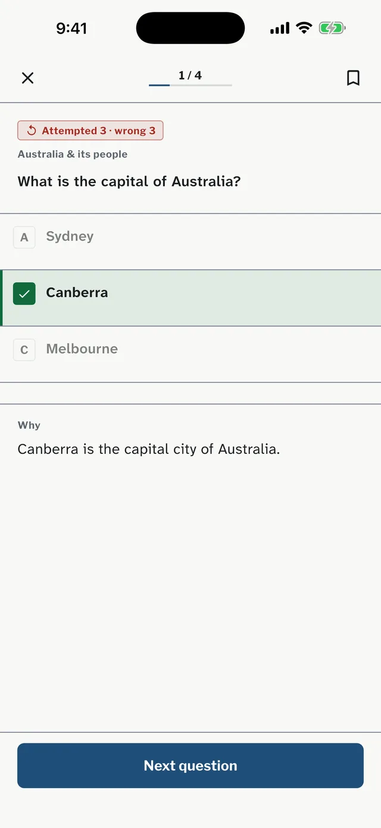Screen dimensions: 381x828
Task: Choose option C letter box
Action: click(24, 350)
